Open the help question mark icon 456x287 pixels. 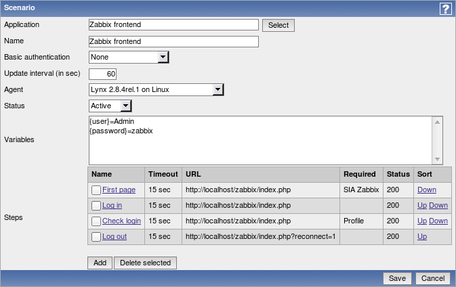445,9
